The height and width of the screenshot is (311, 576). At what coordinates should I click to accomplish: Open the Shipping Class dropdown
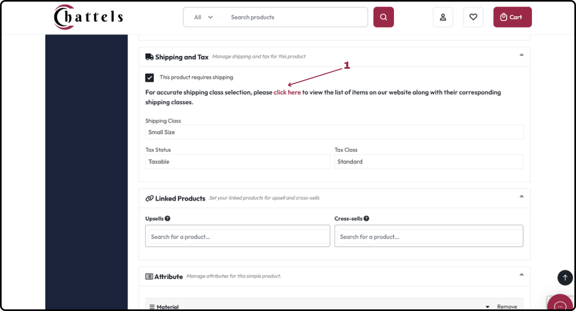point(334,132)
